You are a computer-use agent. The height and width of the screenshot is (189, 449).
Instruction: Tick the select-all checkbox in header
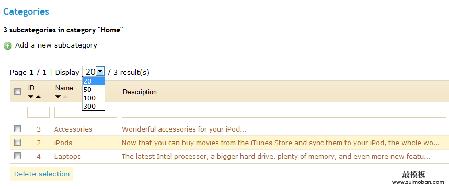pyautogui.click(x=18, y=92)
